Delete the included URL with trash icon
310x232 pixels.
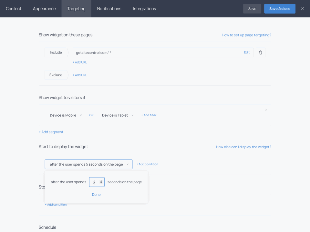(x=261, y=53)
